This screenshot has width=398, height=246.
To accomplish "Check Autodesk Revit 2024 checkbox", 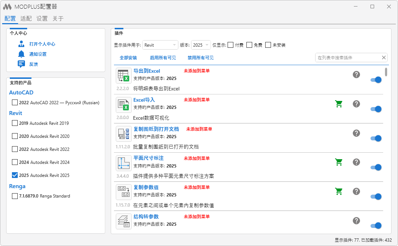I will pyautogui.click(x=15, y=162).
